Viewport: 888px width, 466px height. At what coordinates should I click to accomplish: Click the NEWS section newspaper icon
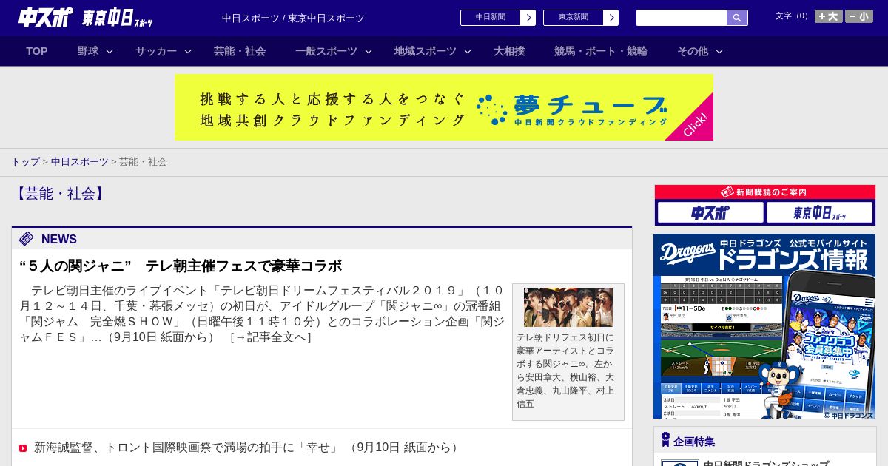(x=27, y=238)
